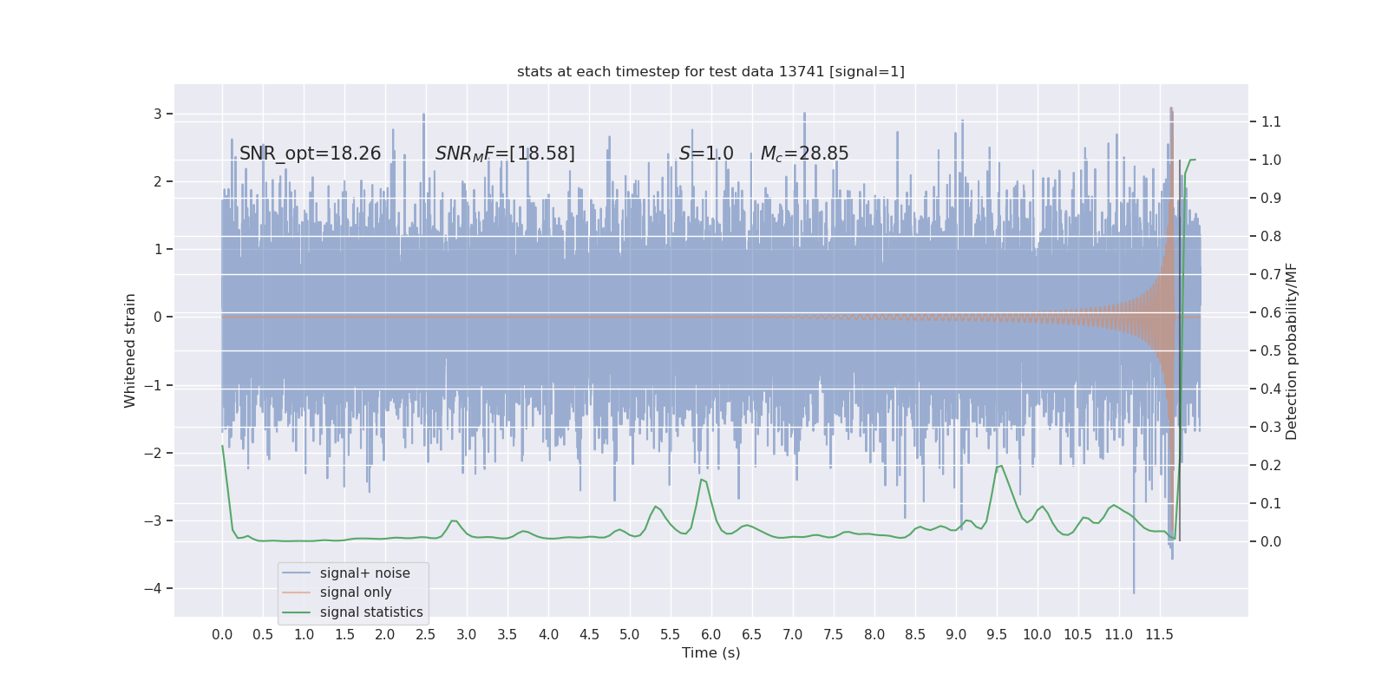Click the orange signal merger peak at top
Image resolution: width=1388 pixels, height=694 pixels.
click(1171, 109)
